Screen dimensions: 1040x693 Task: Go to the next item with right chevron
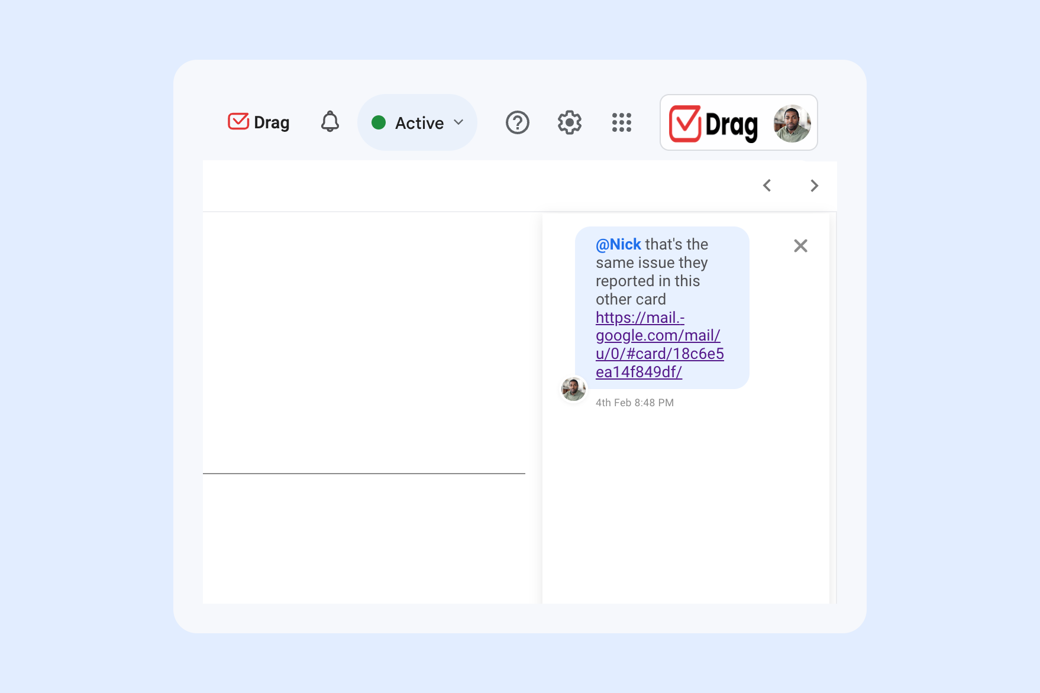[814, 186]
